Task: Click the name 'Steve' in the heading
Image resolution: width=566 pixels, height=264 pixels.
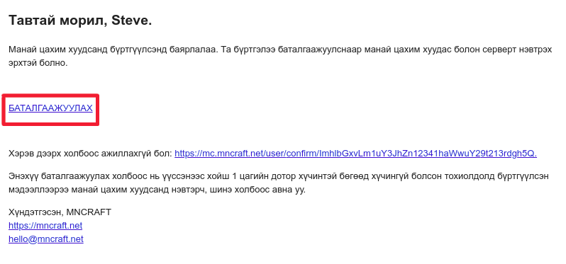Action: pyautogui.click(x=129, y=21)
